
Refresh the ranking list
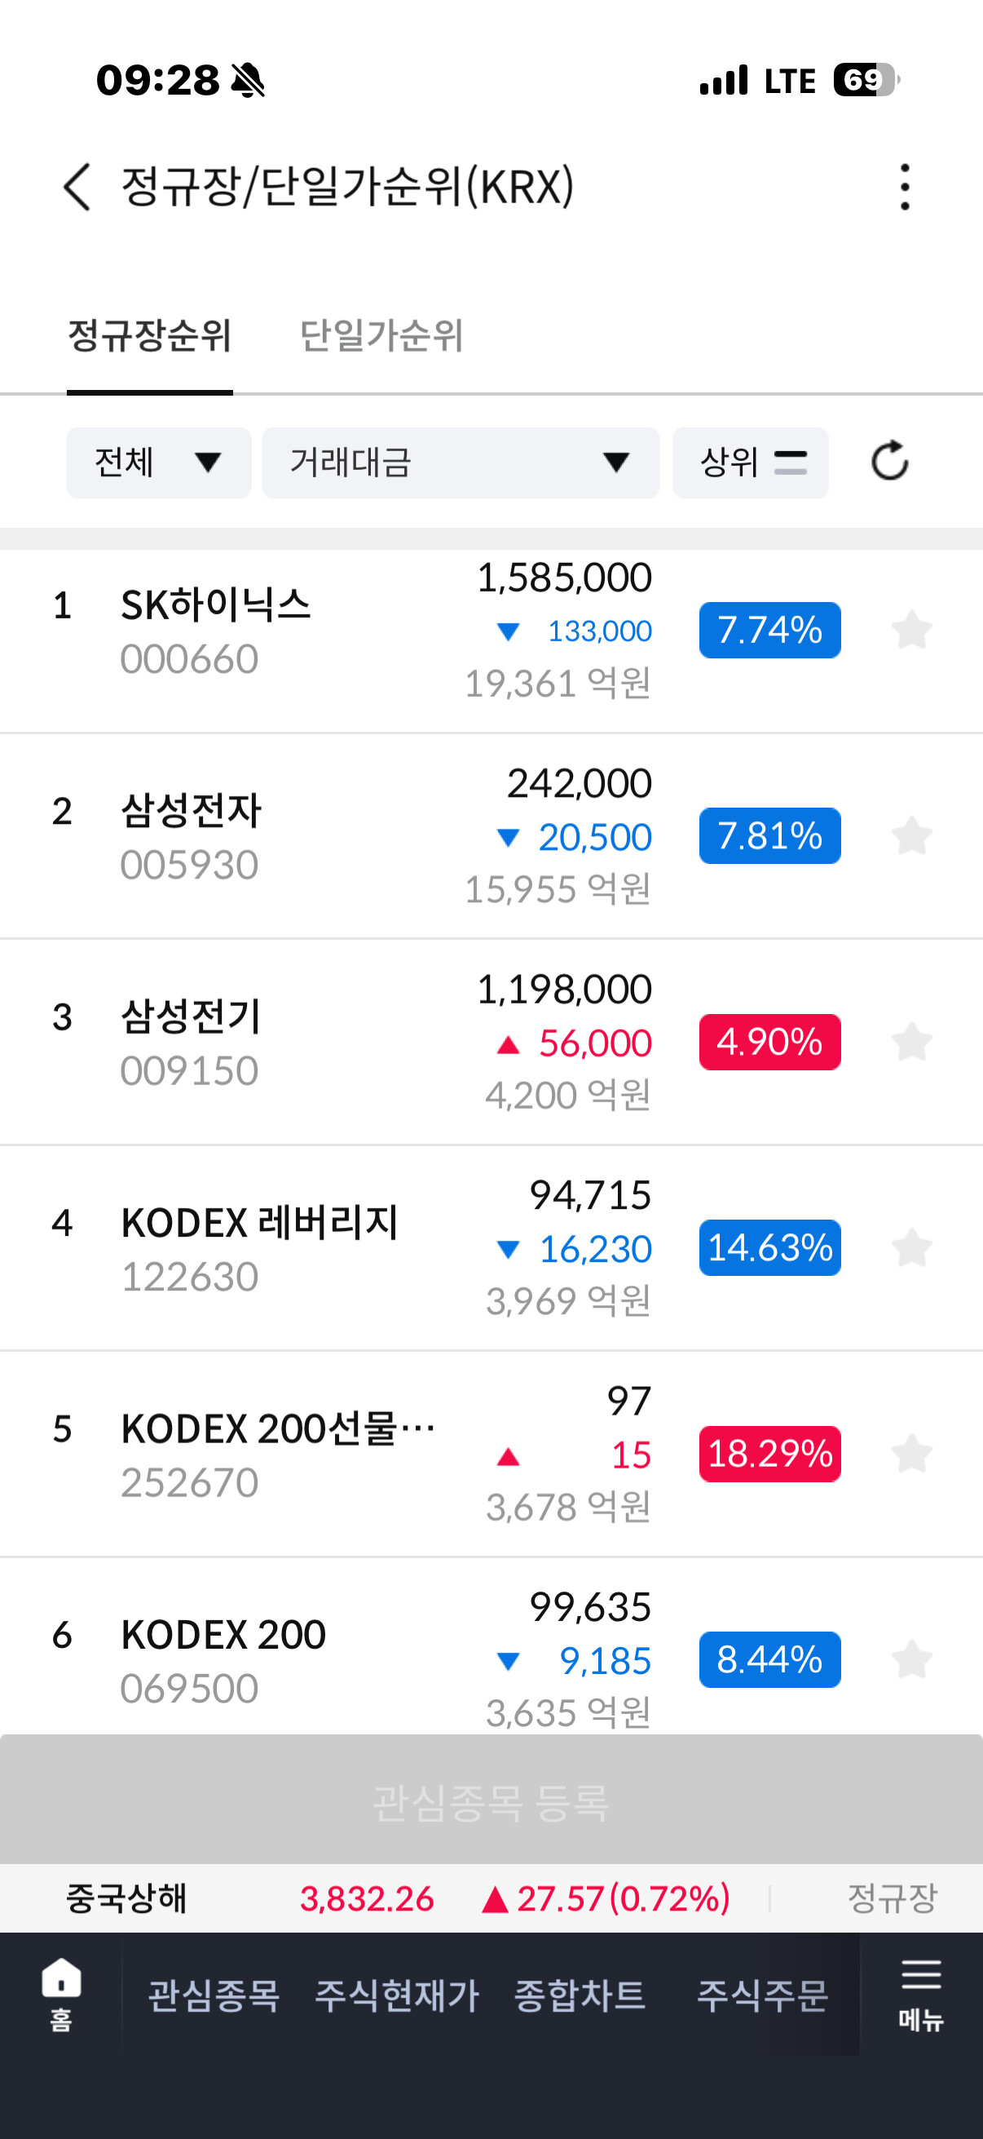click(x=890, y=462)
